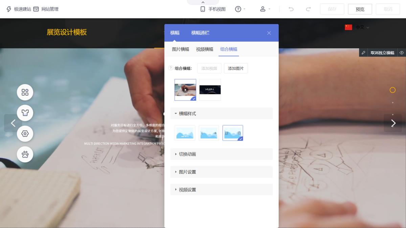Screen dimensions: 406x228
Task: Open the theme t-shirt icon in left sidebar
Action: pos(25,113)
